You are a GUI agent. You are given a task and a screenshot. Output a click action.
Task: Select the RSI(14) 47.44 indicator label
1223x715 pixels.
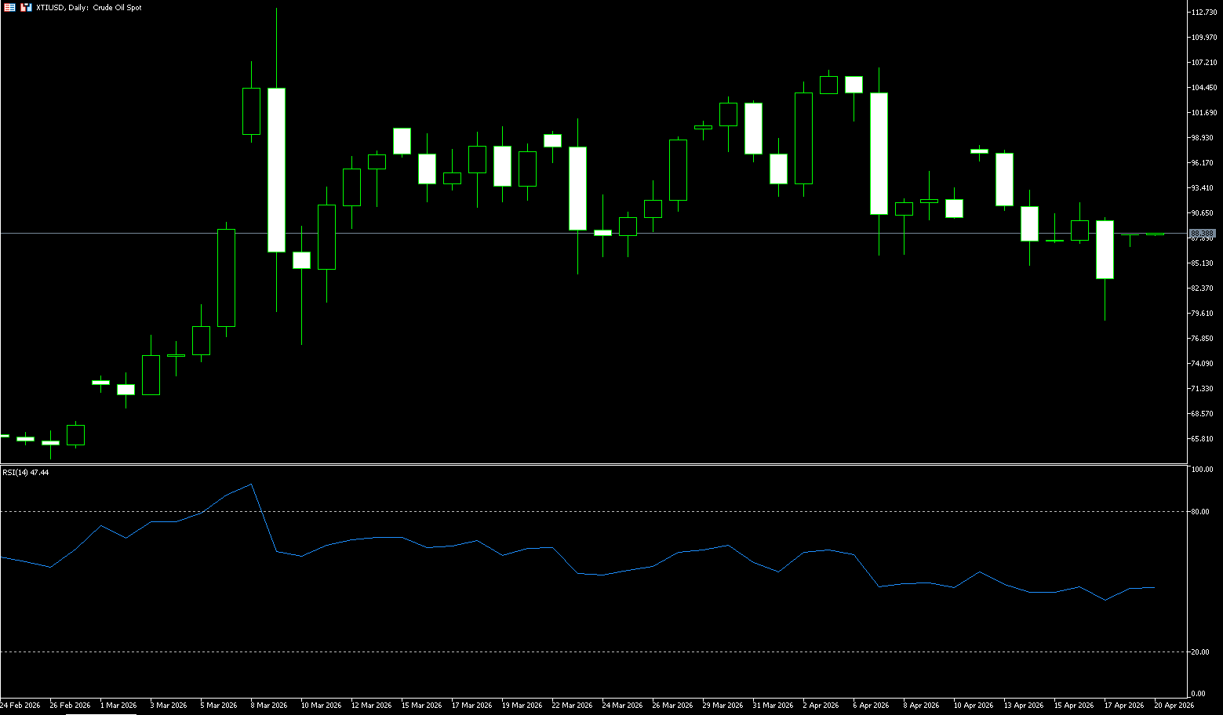[x=25, y=473]
